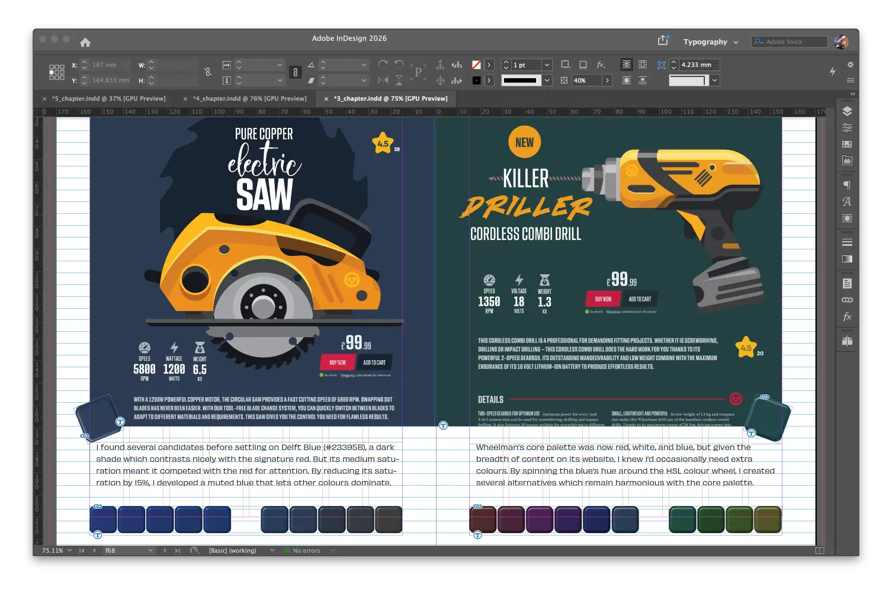Collapse panel dock double-arrow button
The width and height of the screenshot is (892, 593).
pyautogui.click(x=853, y=94)
